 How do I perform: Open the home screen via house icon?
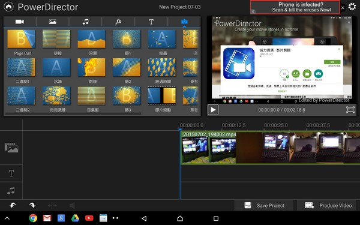(x=8, y=7)
